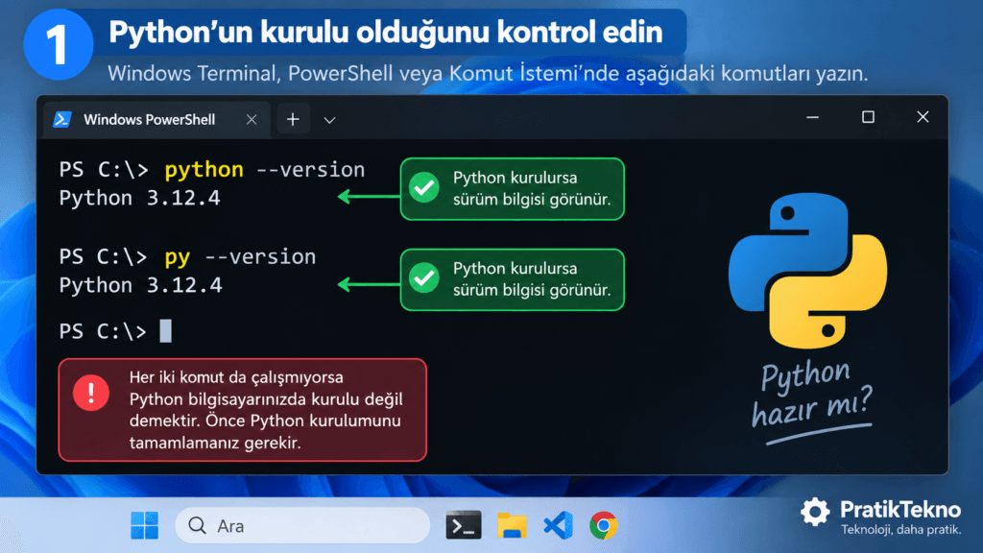Click the PowerShell icon in the tab
The width and height of the screenshot is (983, 553).
[62, 119]
